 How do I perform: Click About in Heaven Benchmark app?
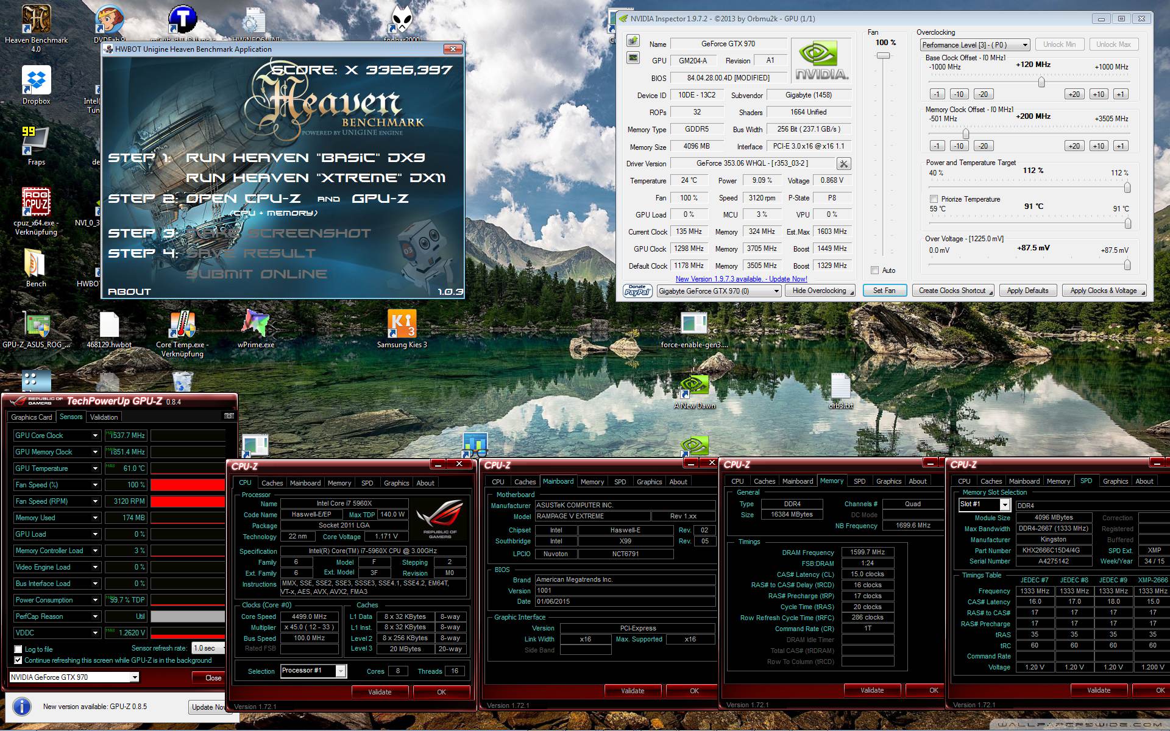129,292
